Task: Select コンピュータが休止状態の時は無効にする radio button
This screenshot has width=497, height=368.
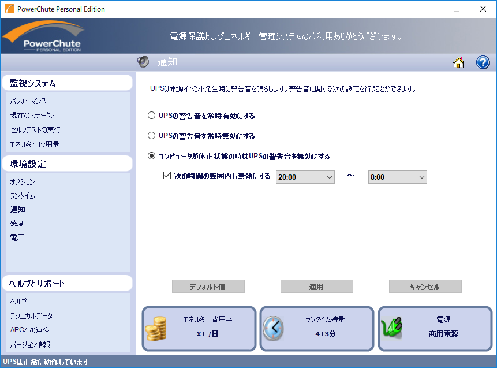Action: pos(151,156)
